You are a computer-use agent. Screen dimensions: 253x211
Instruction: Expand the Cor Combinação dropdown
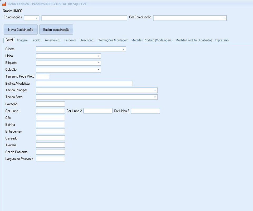pyautogui.click(x=224, y=18)
